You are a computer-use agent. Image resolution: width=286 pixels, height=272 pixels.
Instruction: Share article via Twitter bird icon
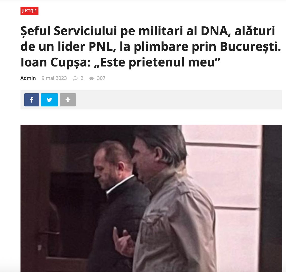point(49,100)
